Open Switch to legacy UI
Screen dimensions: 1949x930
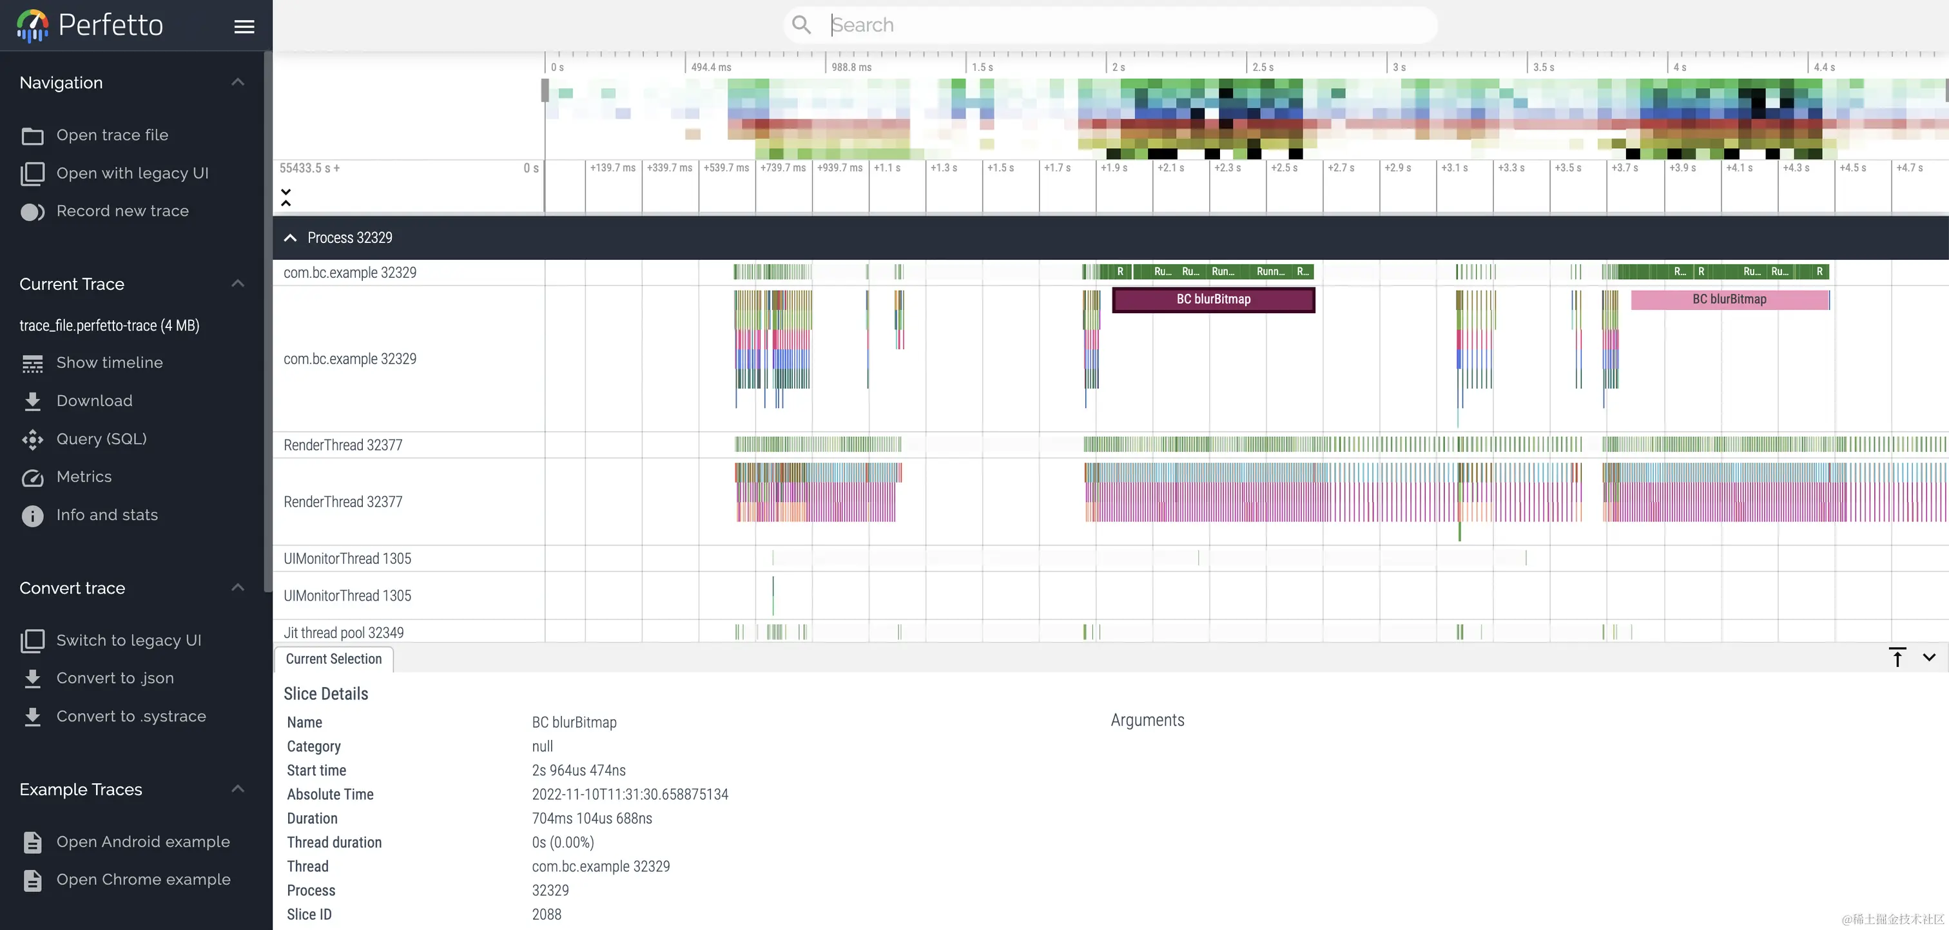(x=129, y=640)
